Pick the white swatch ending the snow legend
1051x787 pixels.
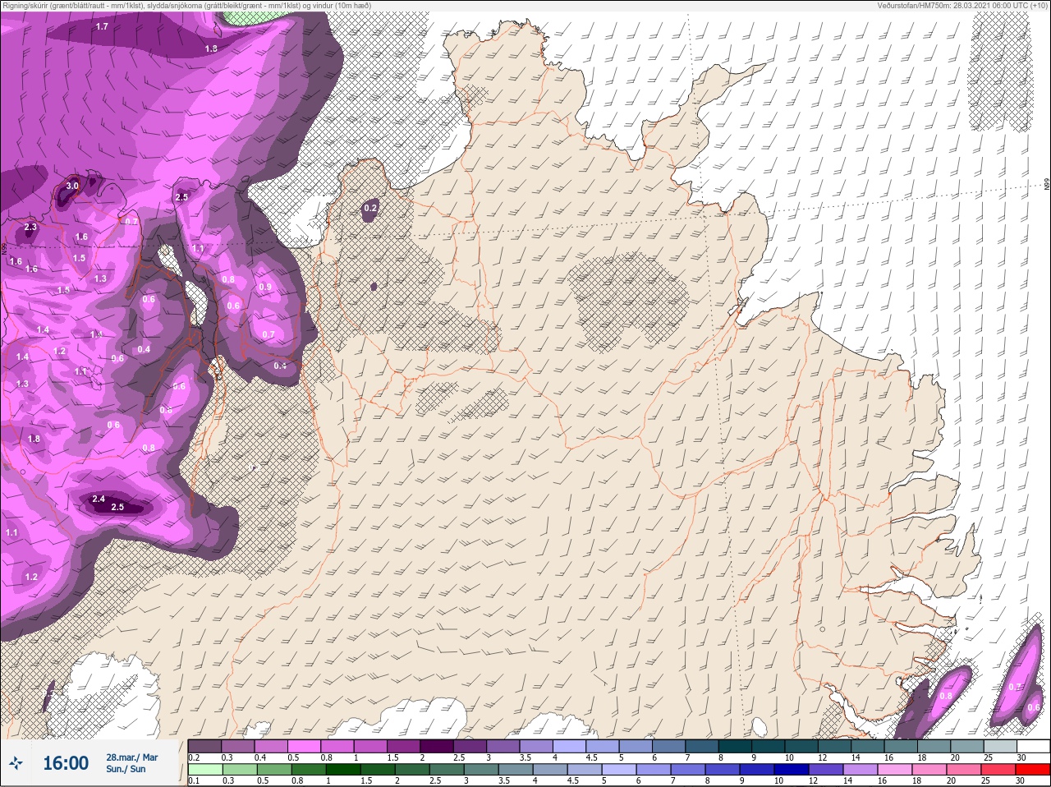1034,746
